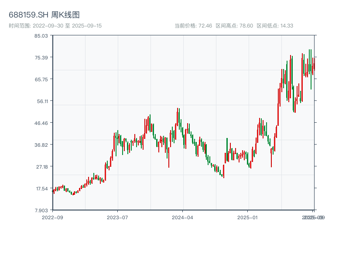Click the y-axis label 27.18
Screen dimensions: 349x262
pyautogui.click(x=42, y=167)
